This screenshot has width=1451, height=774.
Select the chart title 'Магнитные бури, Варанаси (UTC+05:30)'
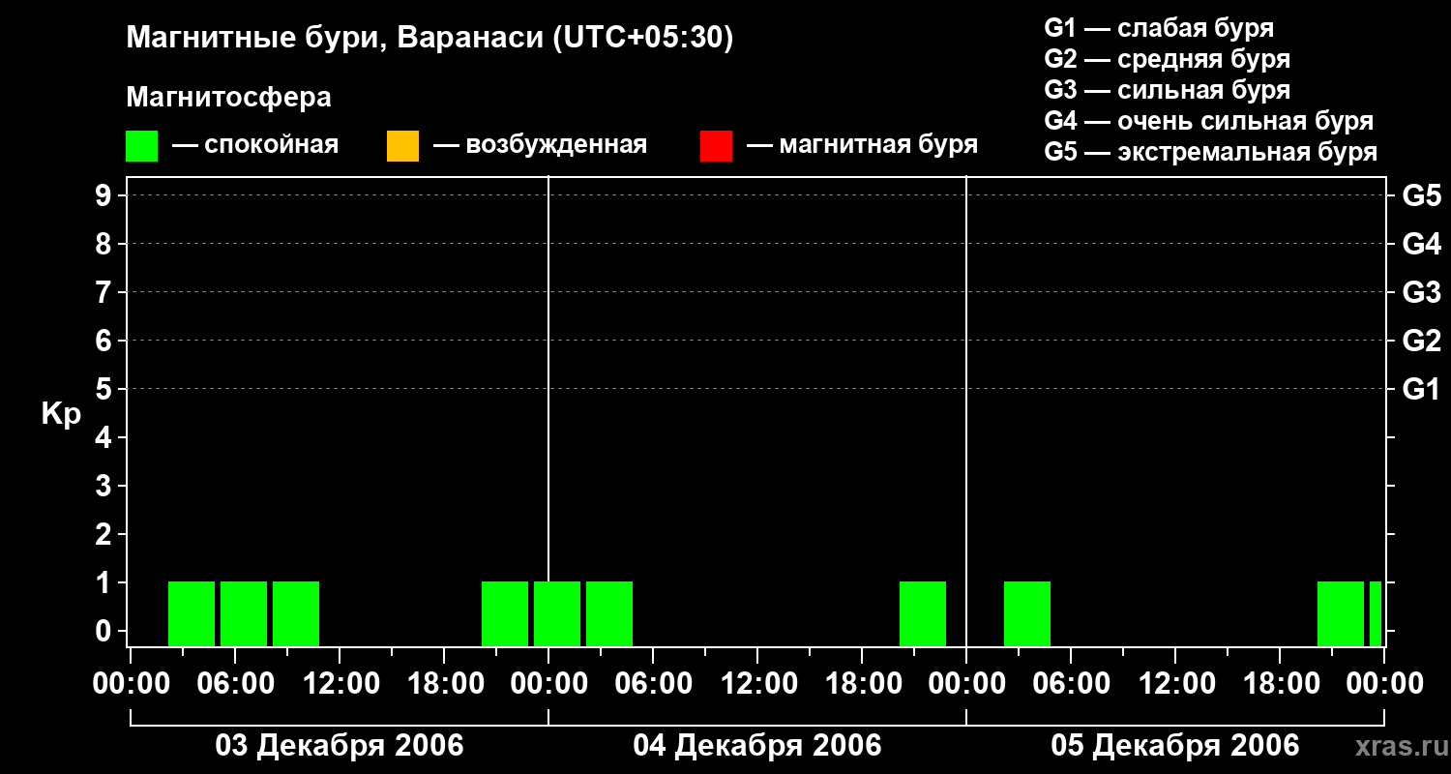pyautogui.click(x=429, y=39)
